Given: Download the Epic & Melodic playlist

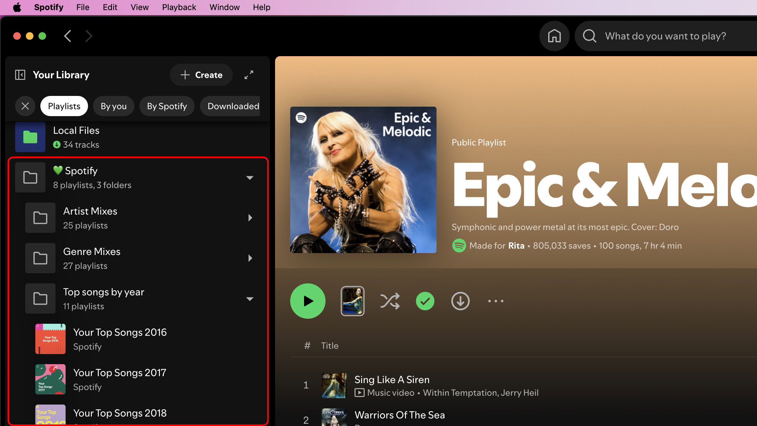Looking at the screenshot, I should click(460, 301).
